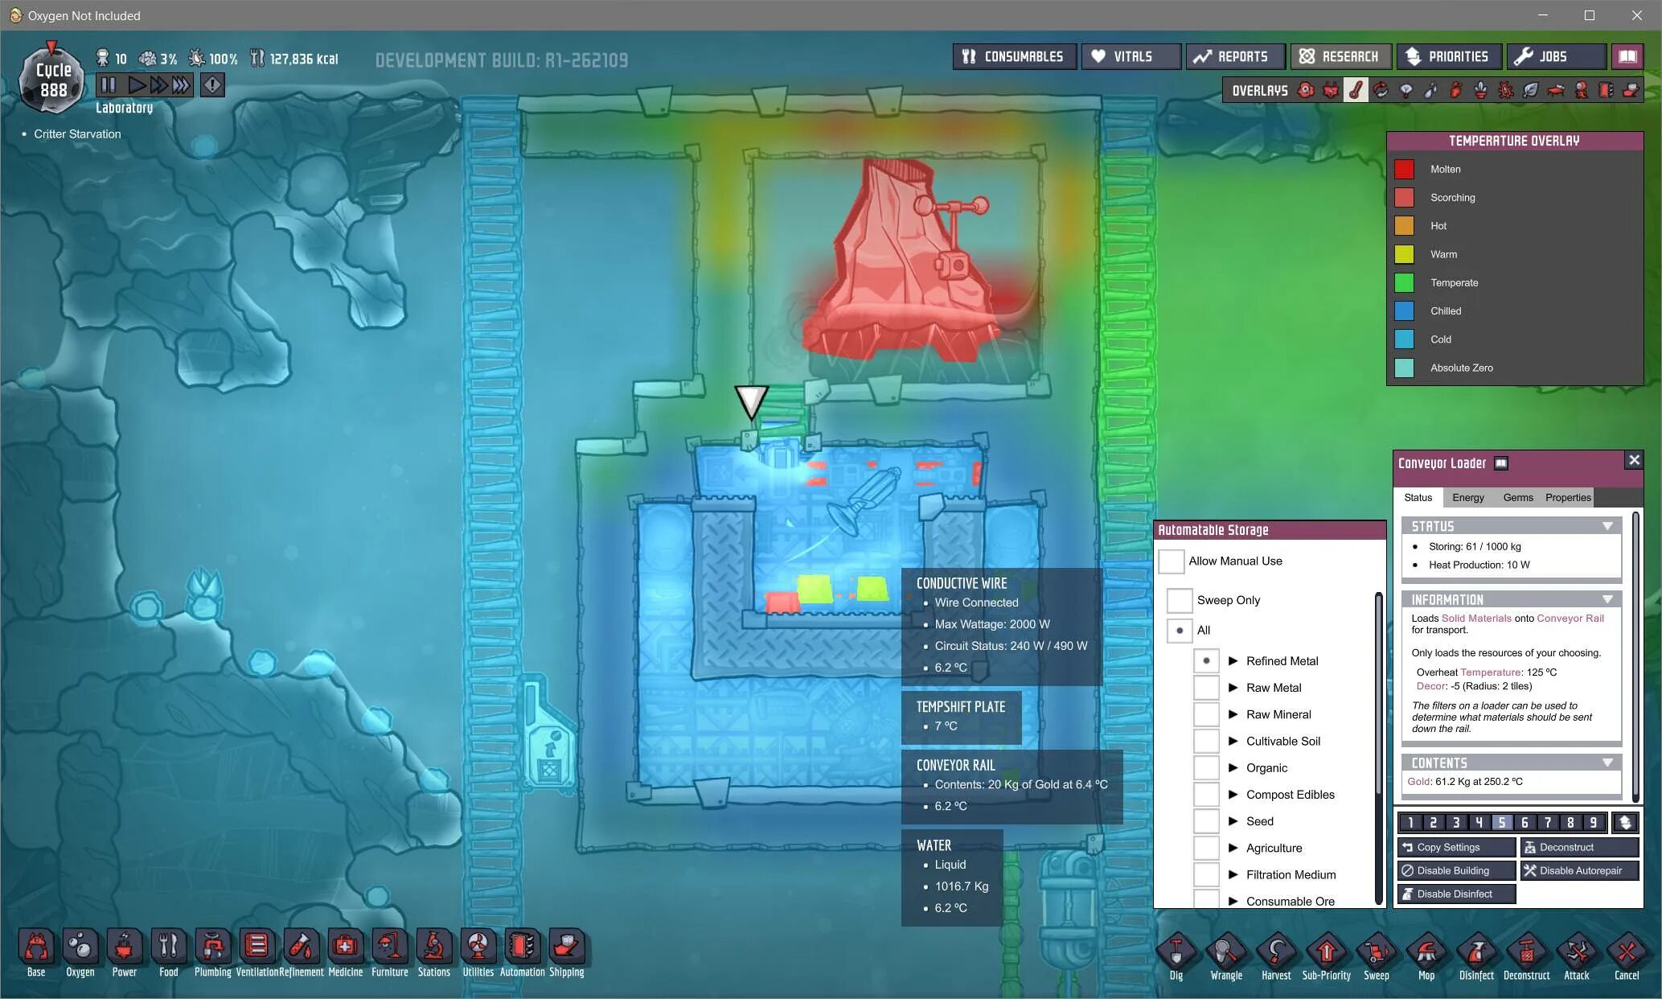Toggle the Refined Metal checkbox

(1206, 661)
